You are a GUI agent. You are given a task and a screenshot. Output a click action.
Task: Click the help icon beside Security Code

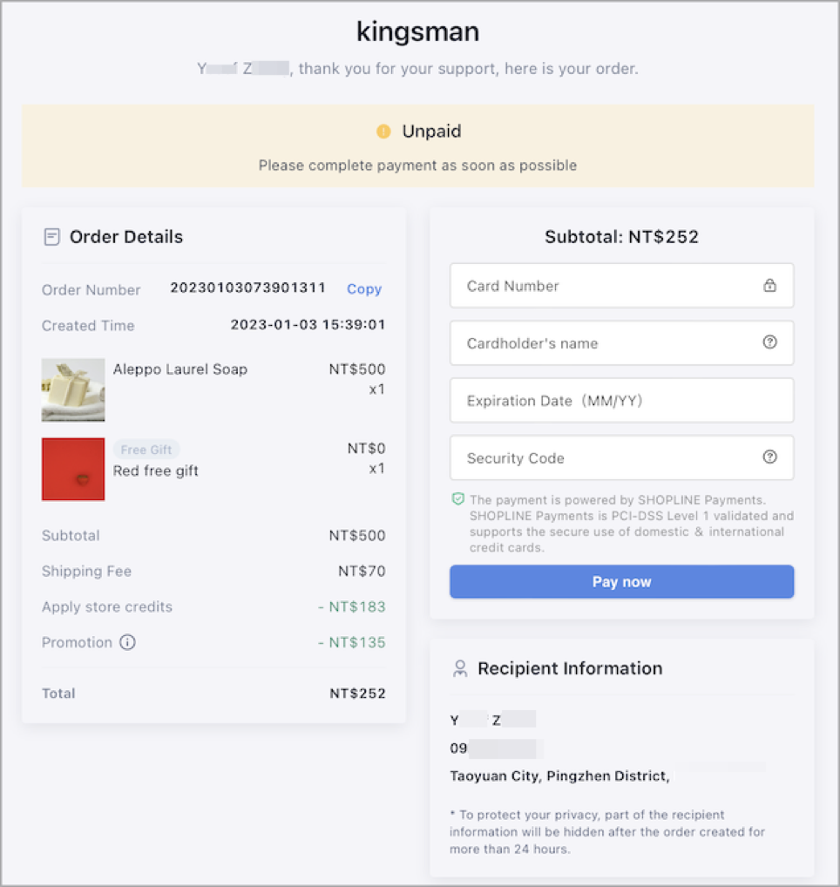click(x=769, y=457)
